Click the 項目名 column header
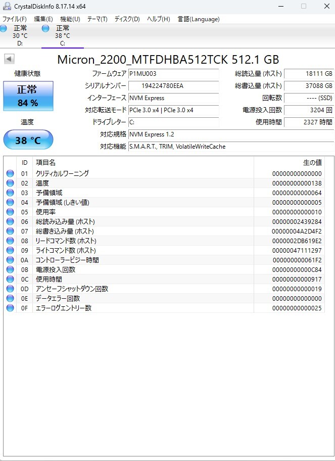 pyautogui.click(x=143, y=163)
